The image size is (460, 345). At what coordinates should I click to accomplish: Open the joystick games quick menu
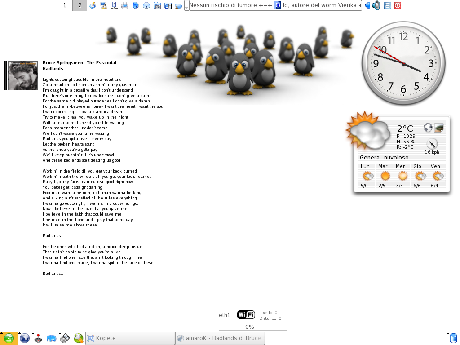(x=38, y=338)
